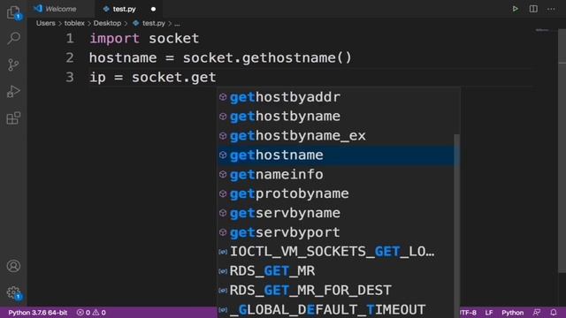The image size is (566, 318).
Task: Run the Python file with play button
Action: (x=515, y=9)
